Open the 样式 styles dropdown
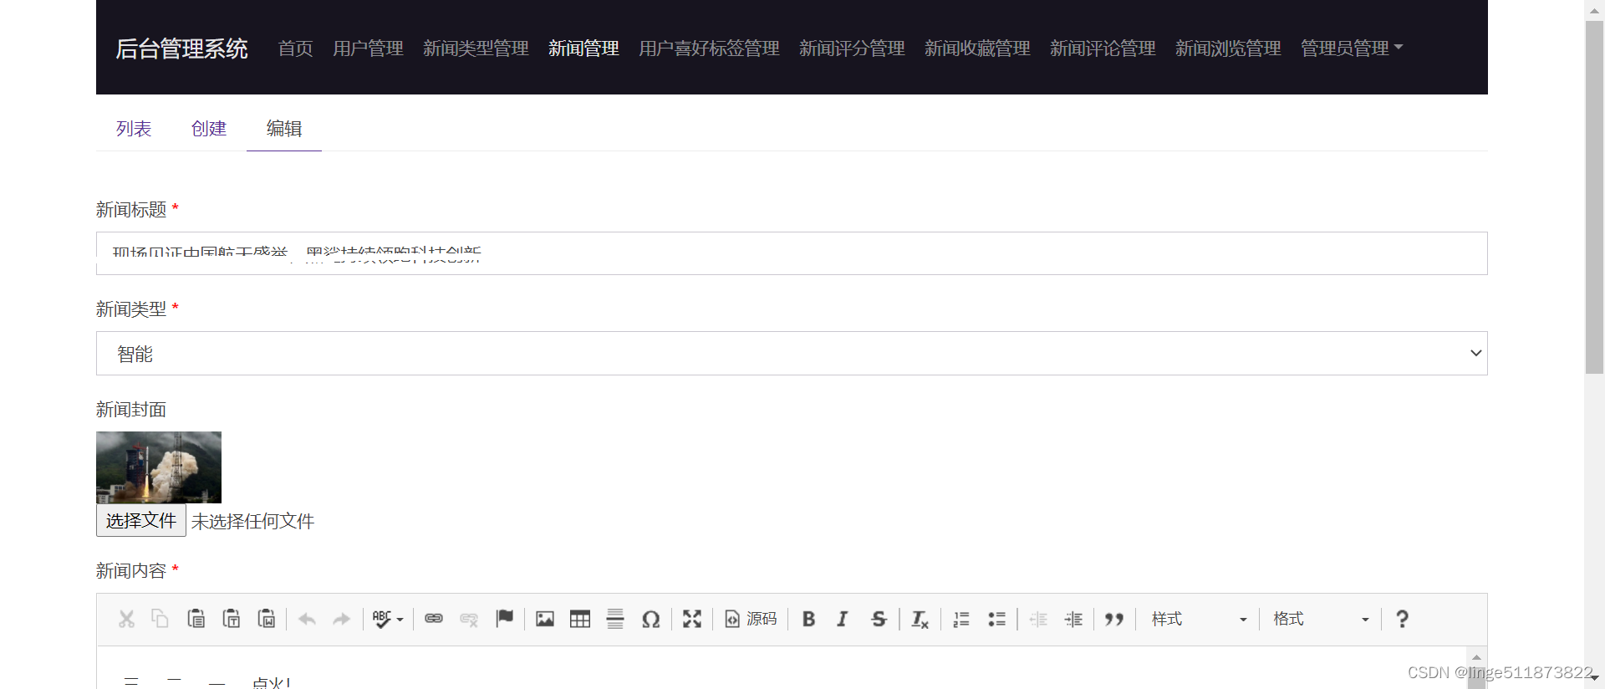Viewport: 1605px width, 689px height. pyautogui.click(x=1199, y=619)
